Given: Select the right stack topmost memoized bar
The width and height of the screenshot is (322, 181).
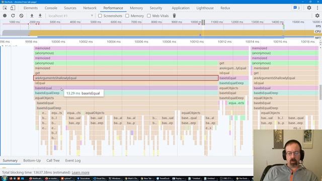Looking at the screenshot, I should (284, 48).
